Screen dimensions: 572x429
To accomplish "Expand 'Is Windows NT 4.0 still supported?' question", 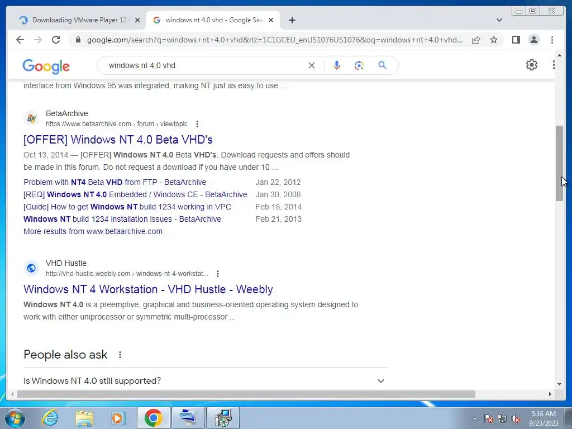I will [206, 381].
